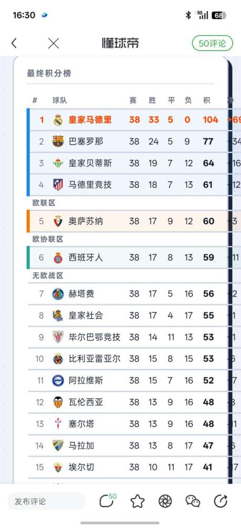
Task: Tap the Barcelona crest icon
Action: tap(58, 141)
